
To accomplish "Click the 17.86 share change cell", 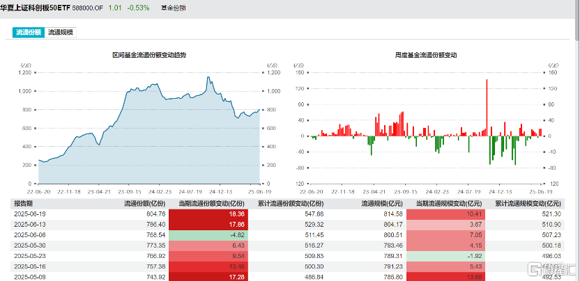I will click(208, 225).
